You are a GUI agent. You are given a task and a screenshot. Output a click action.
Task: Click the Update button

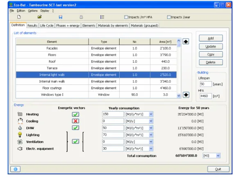[211, 46]
